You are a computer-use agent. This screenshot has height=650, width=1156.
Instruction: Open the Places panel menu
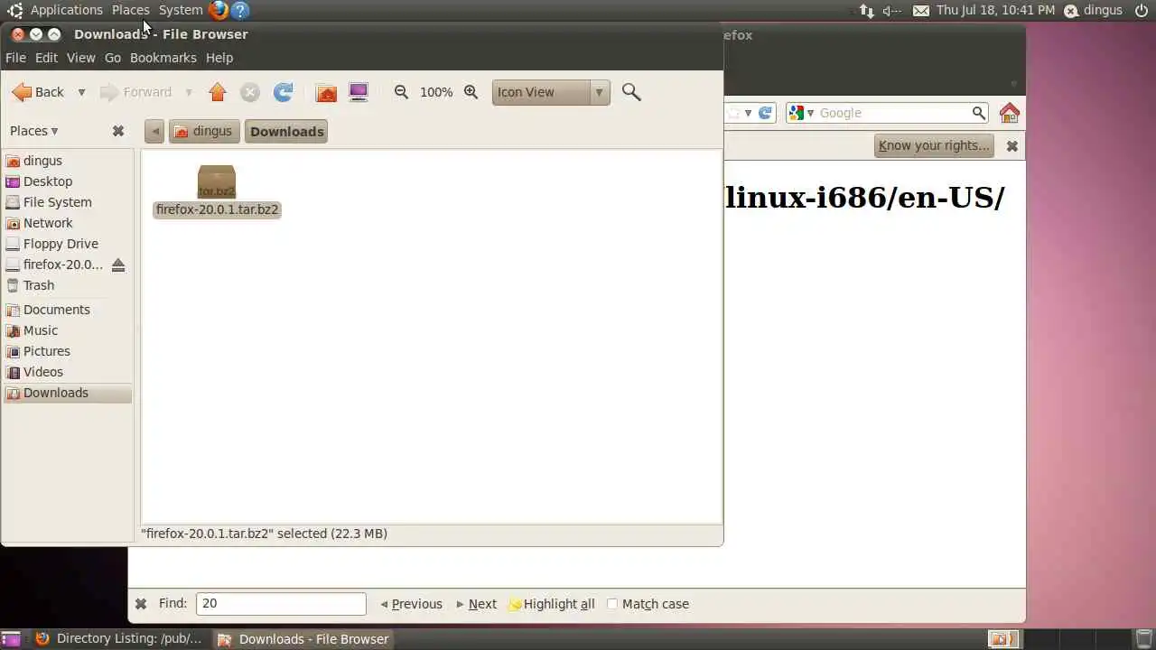pos(131,10)
